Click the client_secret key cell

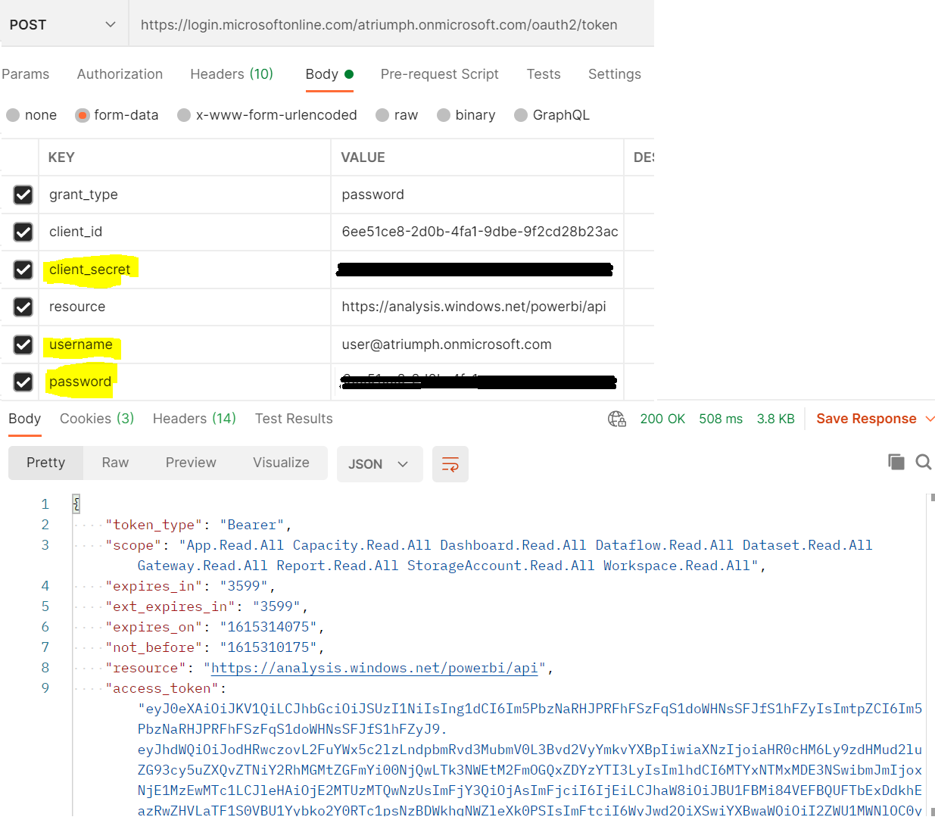coord(185,270)
